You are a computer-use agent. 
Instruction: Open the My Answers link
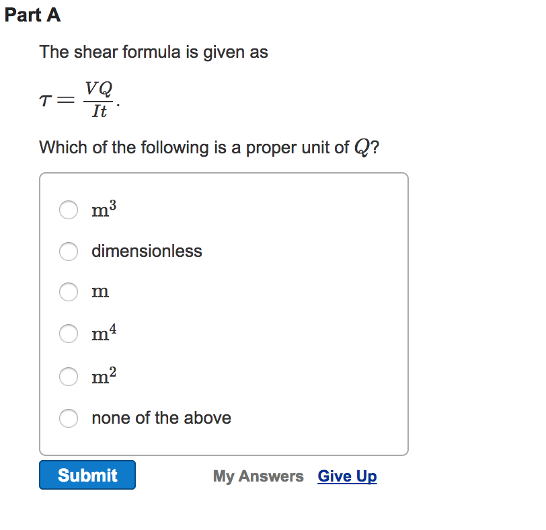tap(258, 476)
